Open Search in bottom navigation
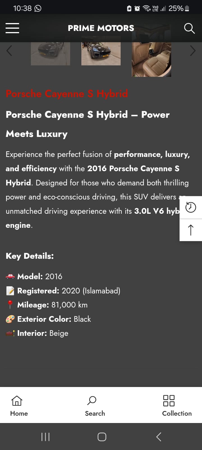 tap(95, 405)
